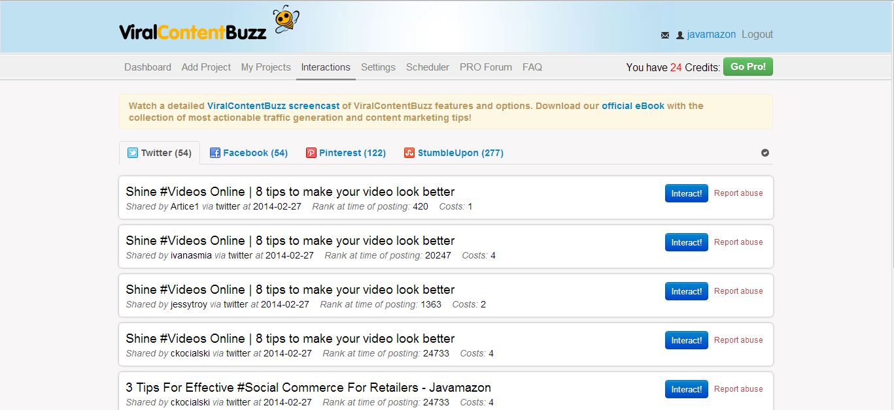Click the Facebook icon in tab
This screenshot has height=410, width=894.
click(215, 153)
